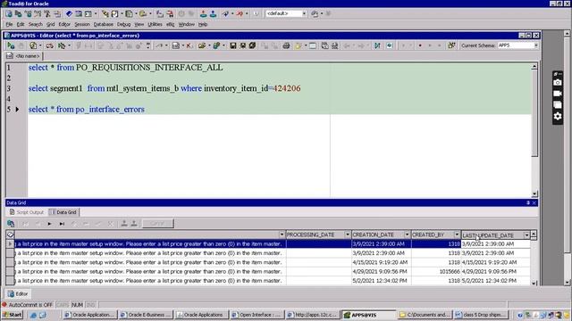Click the refresh grid icon in Data Grid toolbar
This screenshot has height=321, width=572.
11,224
